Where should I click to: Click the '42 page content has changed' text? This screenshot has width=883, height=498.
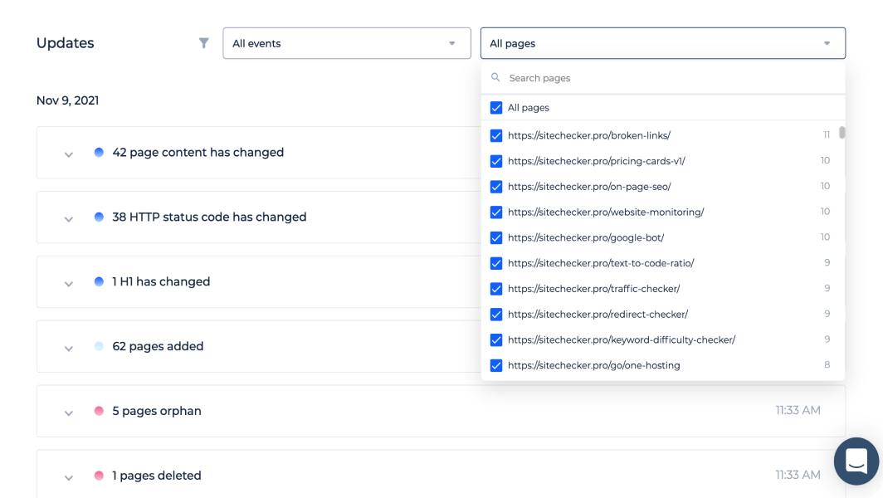(x=198, y=152)
